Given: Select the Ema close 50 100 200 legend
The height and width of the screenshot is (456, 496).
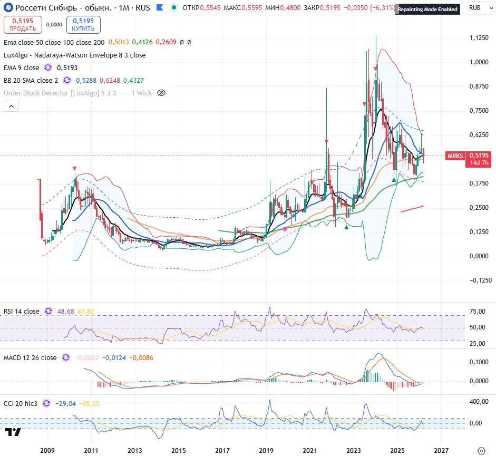Looking at the screenshot, I should pos(54,42).
